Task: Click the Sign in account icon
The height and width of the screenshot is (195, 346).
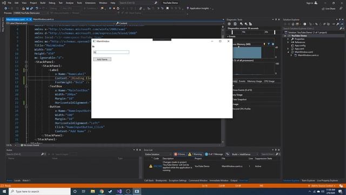Action: pyautogui.click(x=316, y=3)
